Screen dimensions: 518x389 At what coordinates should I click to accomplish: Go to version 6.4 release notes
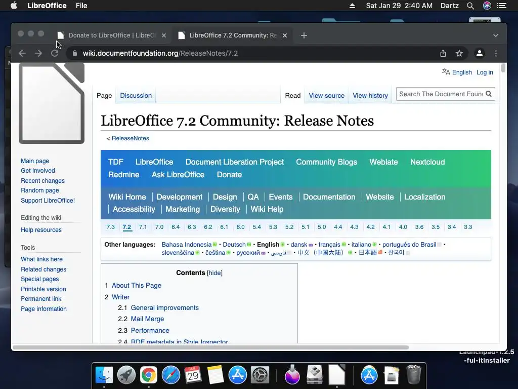[x=176, y=227]
